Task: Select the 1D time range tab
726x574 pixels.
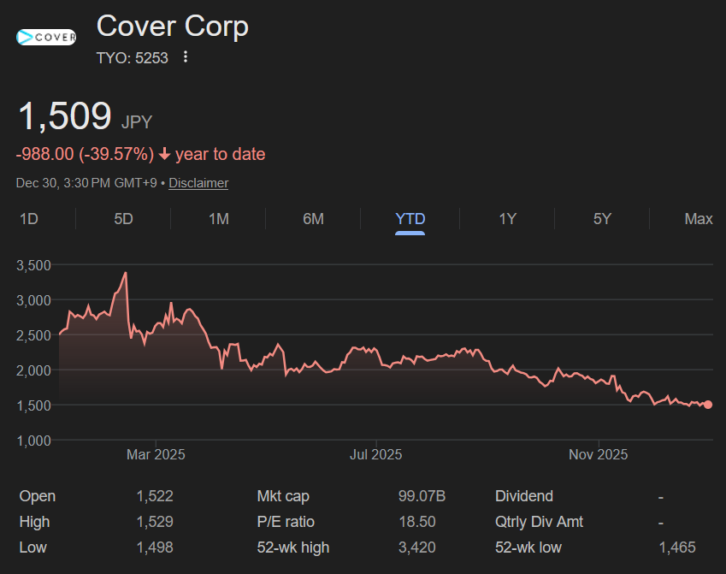Action: [x=29, y=219]
